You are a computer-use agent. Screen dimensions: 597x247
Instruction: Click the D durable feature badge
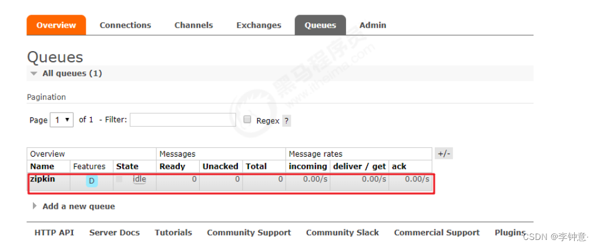click(x=92, y=181)
